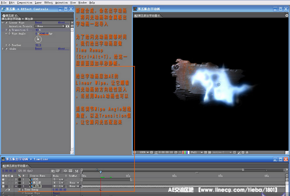The image size is (290, 196).
Task: Open the Full resolution dropdown
Action: pos(197,152)
